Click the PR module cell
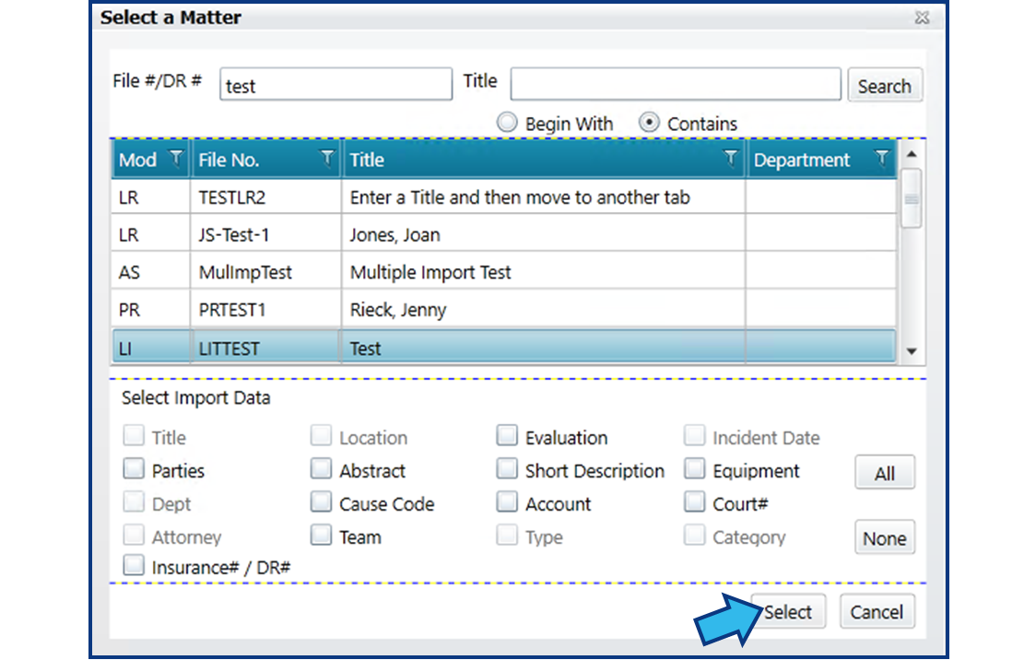 151,310
